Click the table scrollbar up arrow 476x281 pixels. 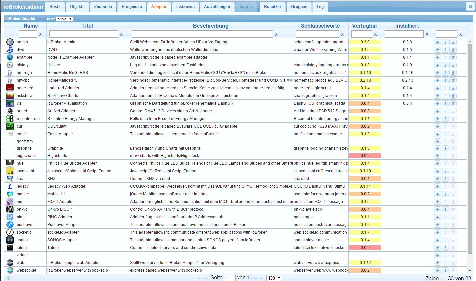click(470, 41)
